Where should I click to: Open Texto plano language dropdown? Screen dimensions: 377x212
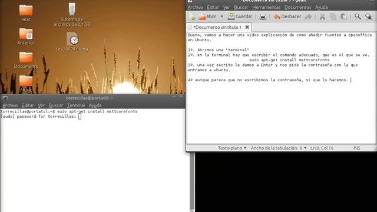click(232, 148)
